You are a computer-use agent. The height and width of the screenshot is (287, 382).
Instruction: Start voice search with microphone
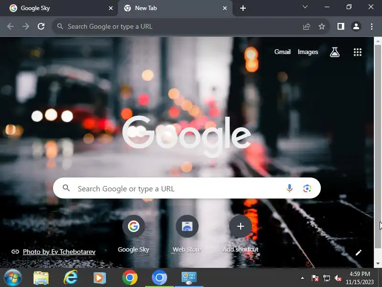289,188
